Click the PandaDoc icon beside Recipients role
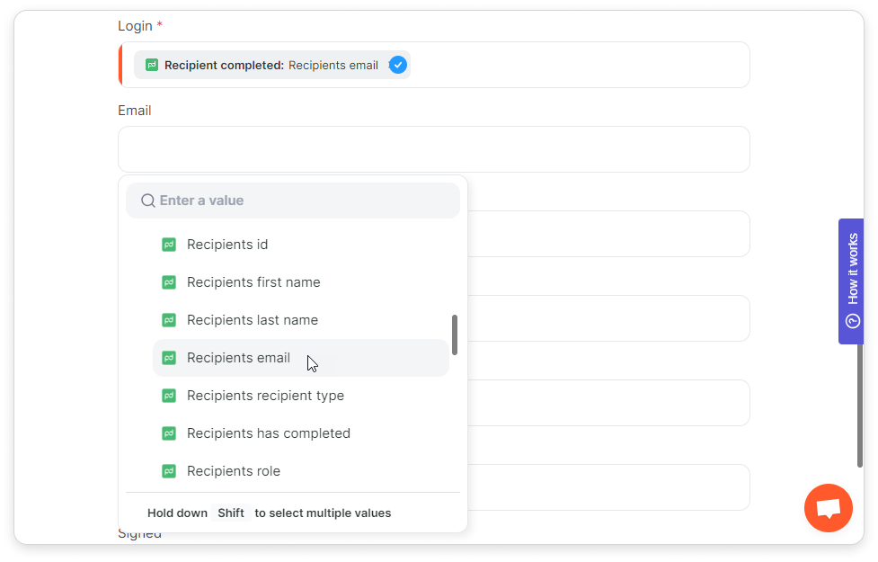The width and height of the screenshot is (878, 562). click(x=169, y=471)
